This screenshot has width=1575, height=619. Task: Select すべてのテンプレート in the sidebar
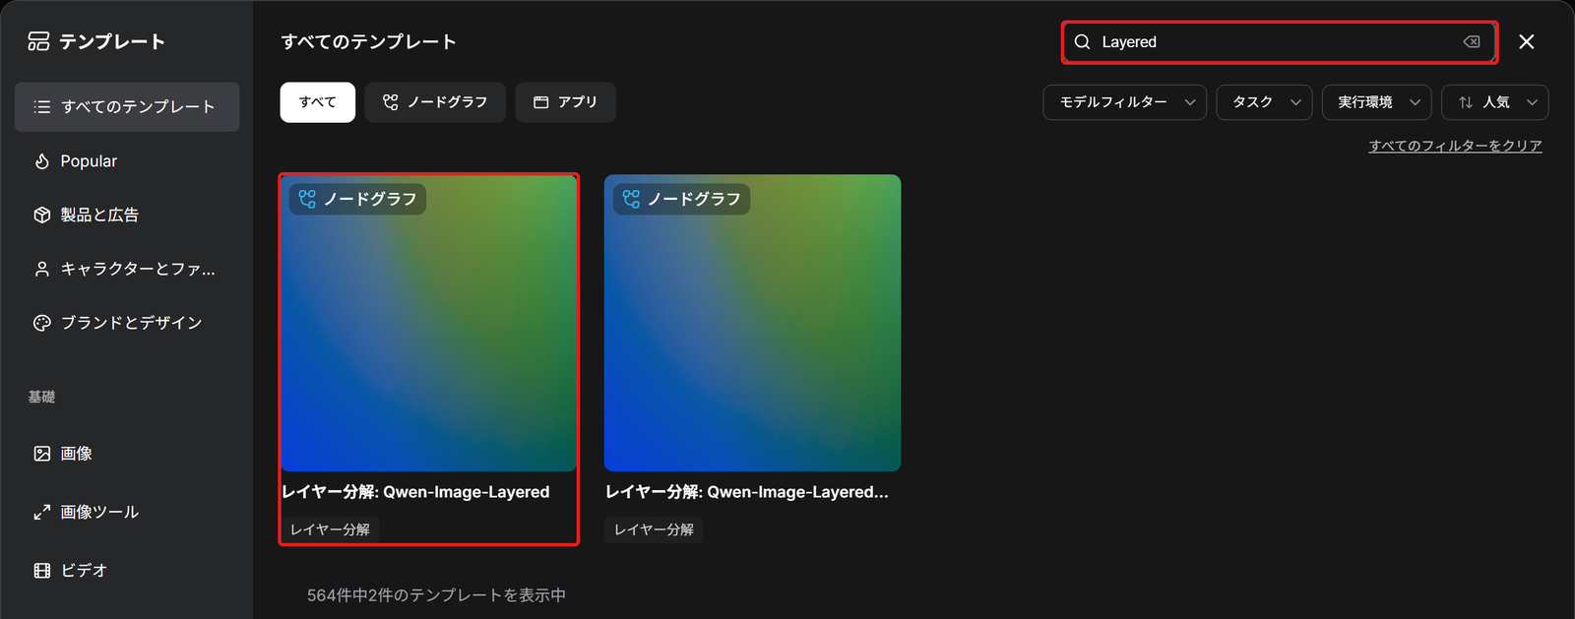[127, 106]
